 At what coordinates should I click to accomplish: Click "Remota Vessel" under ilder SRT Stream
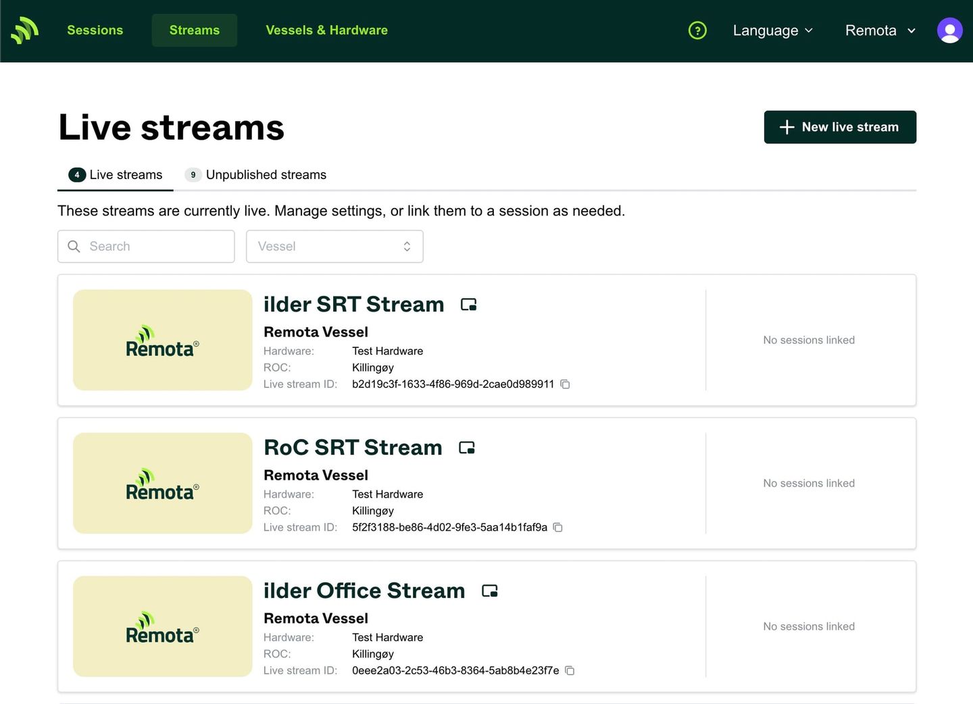[x=316, y=332]
